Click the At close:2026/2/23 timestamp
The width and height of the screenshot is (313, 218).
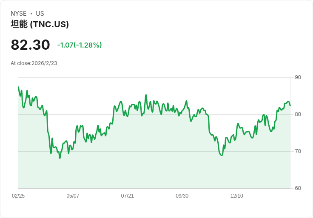34,63
